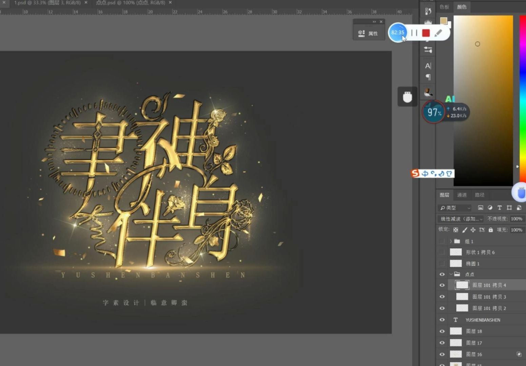Image resolution: width=526 pixels, height=366 pixels.
Task: Open the 类型 layer filter dropdown
Action: 455,208
